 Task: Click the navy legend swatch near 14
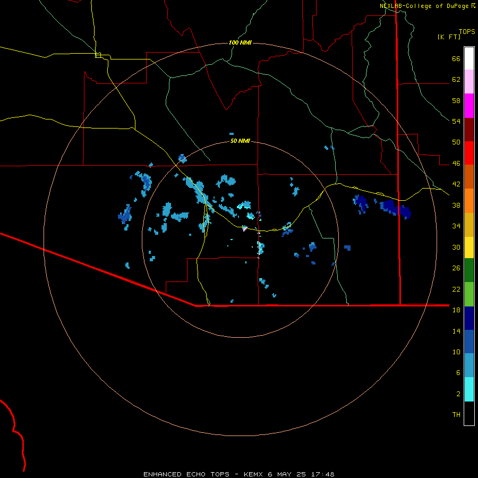[469, 318]
